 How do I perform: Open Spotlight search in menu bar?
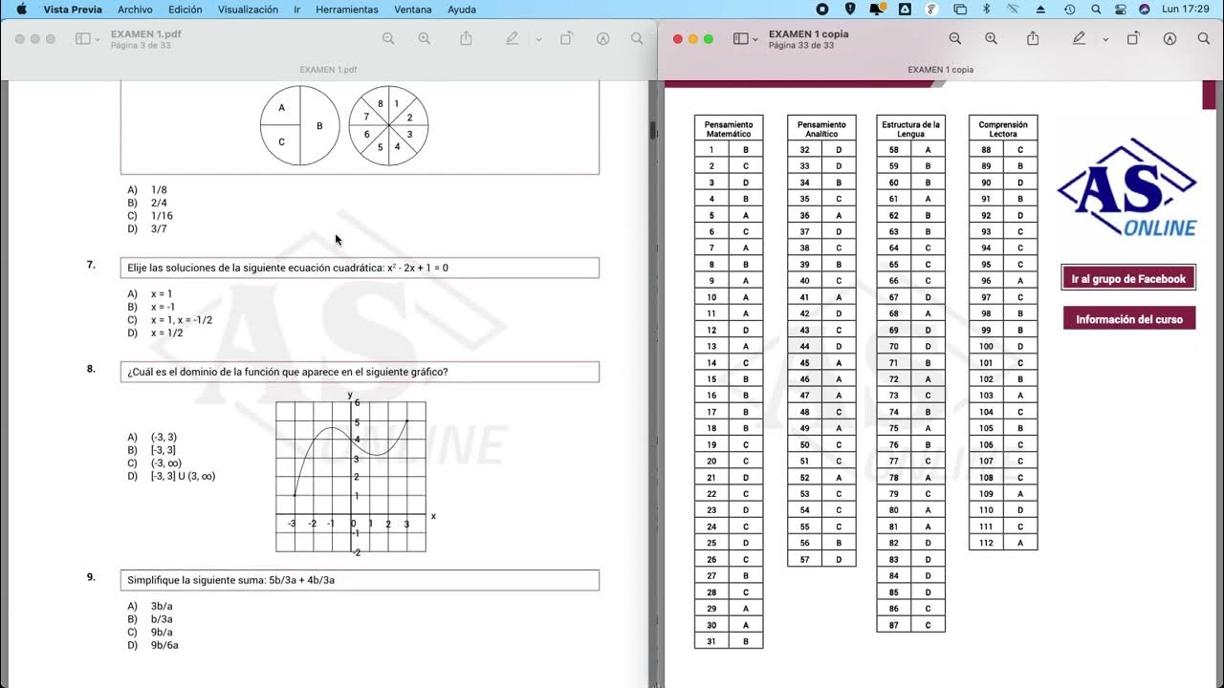[1096, 10]
